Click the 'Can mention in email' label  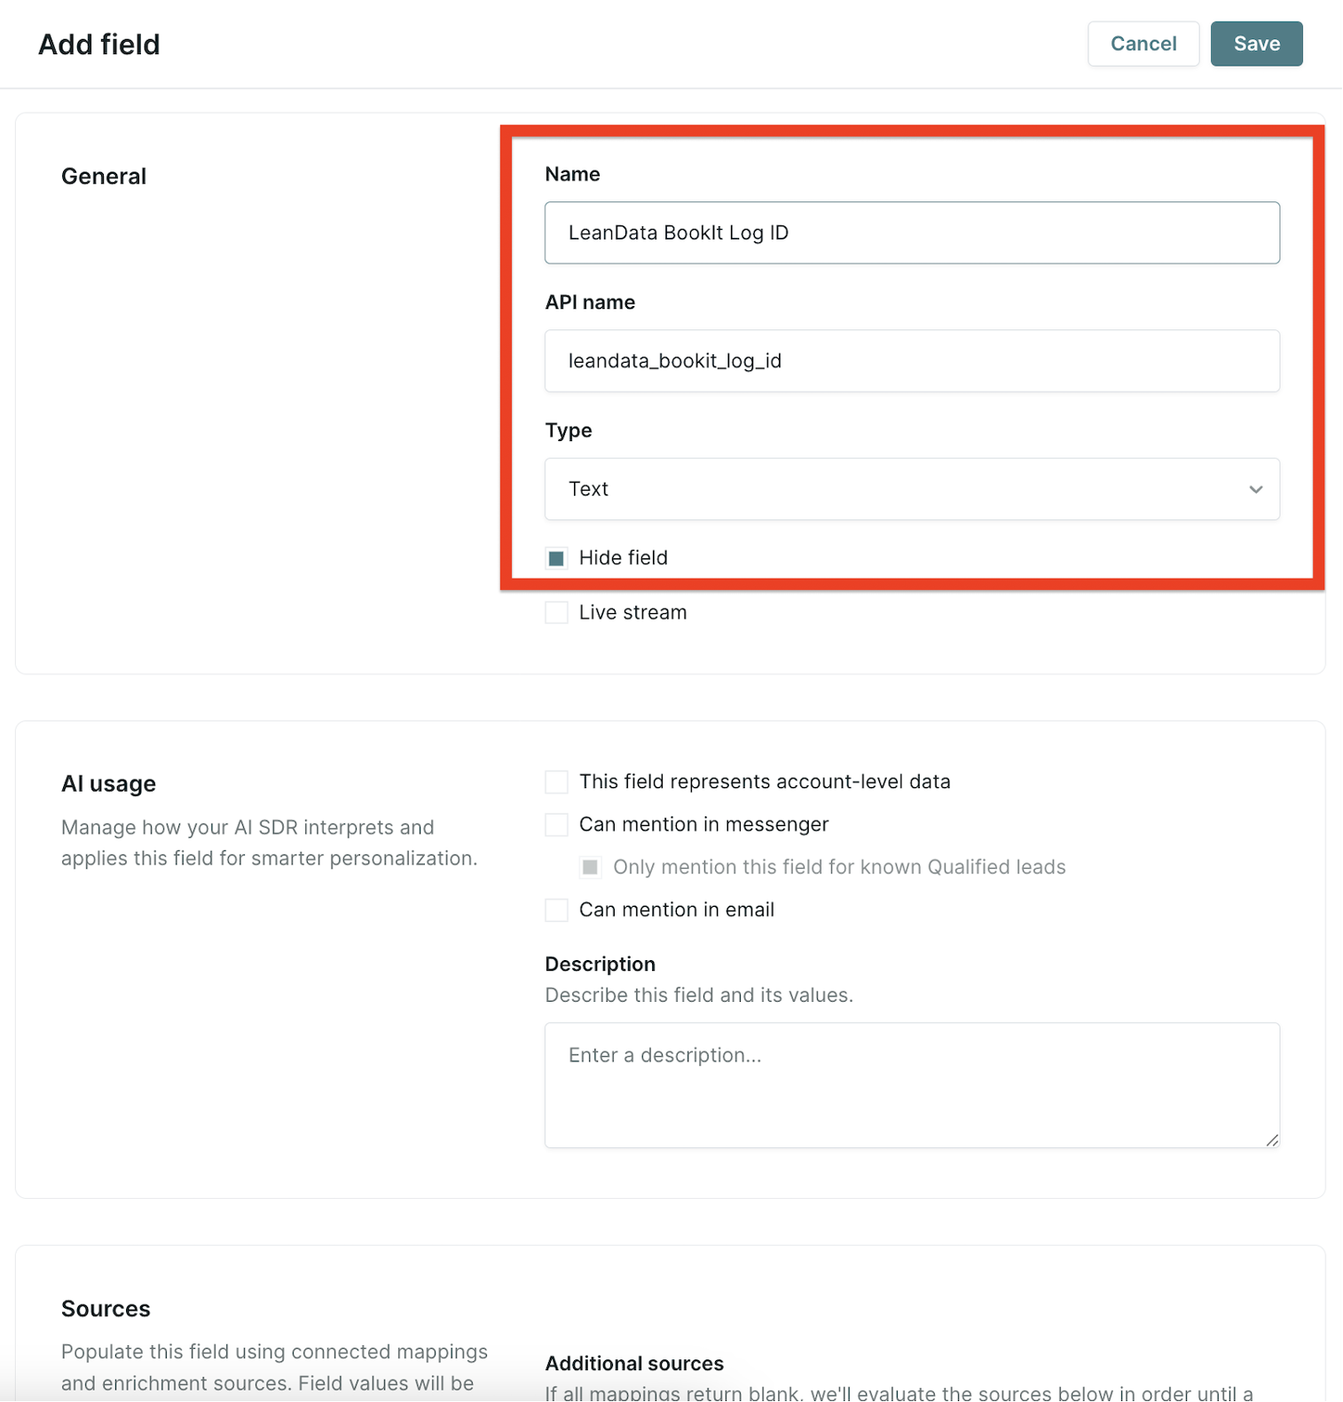pyautogui.click(x=676, y=910)
